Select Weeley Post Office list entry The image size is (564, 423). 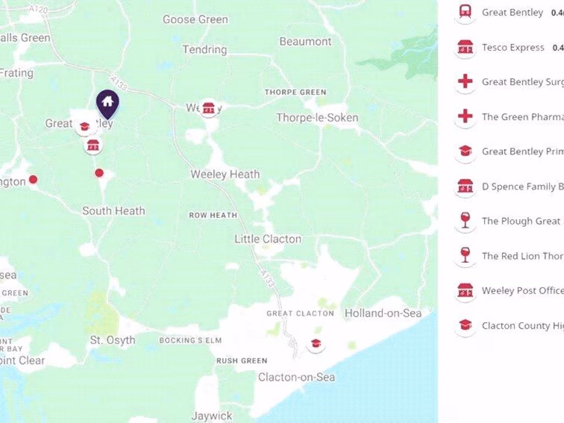[x=508, y=291]
